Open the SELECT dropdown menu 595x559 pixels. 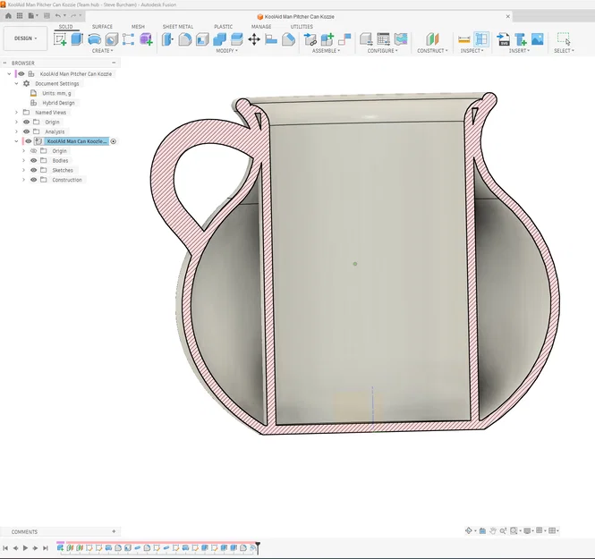coord(564,51)
